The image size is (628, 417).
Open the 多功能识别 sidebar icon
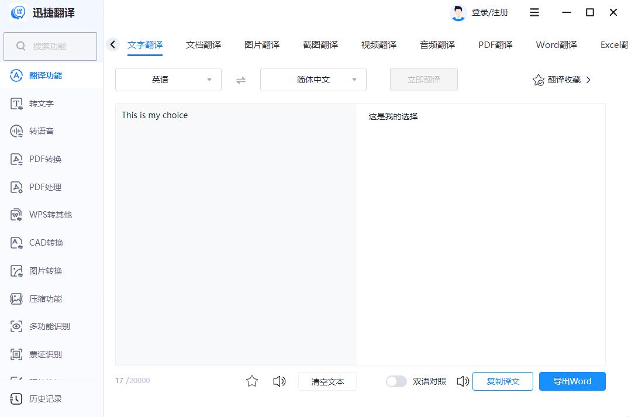tap(16, 326)
